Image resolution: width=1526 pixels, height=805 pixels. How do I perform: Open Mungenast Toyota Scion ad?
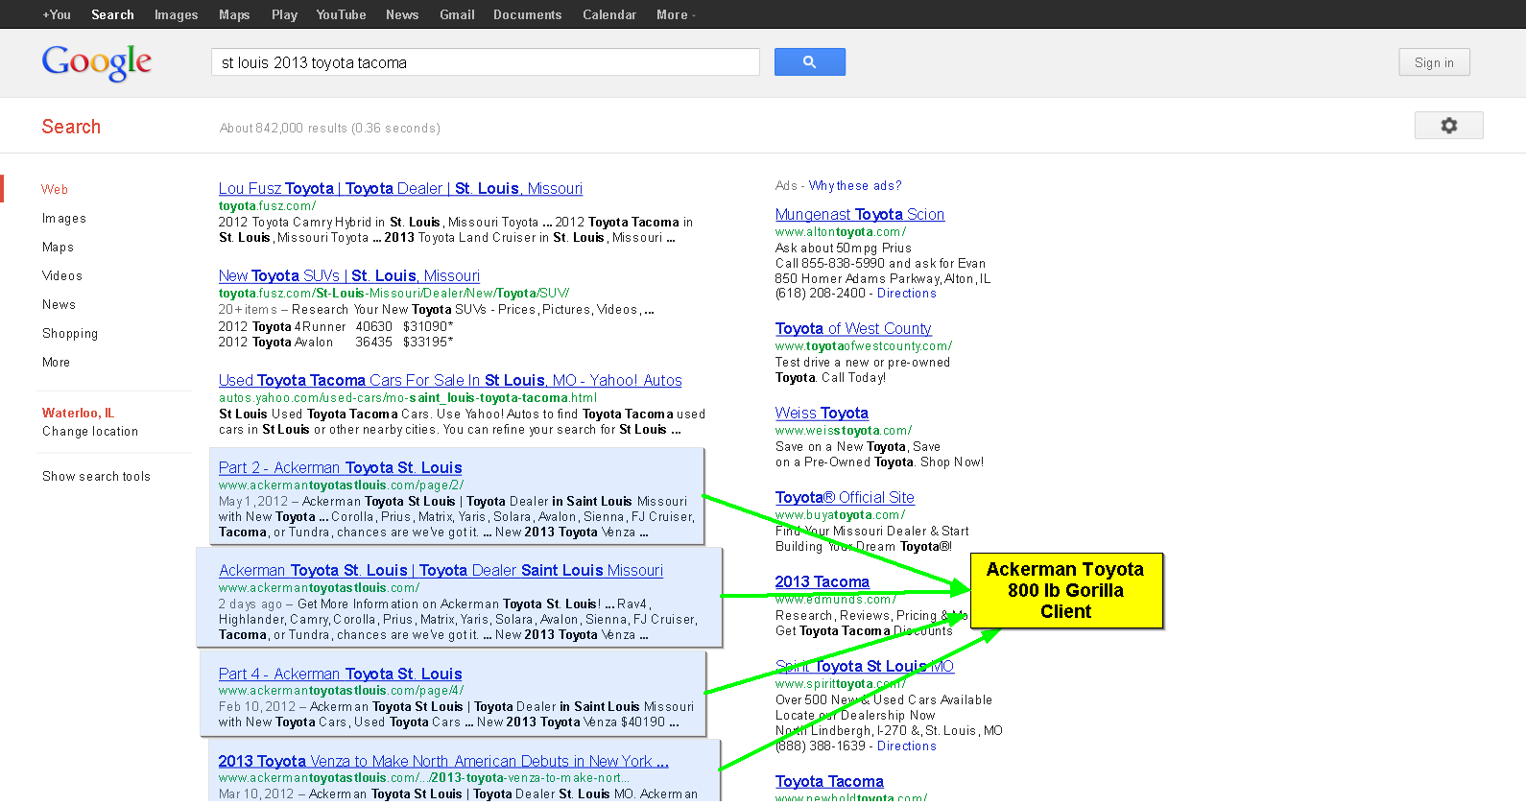point(860,214)
